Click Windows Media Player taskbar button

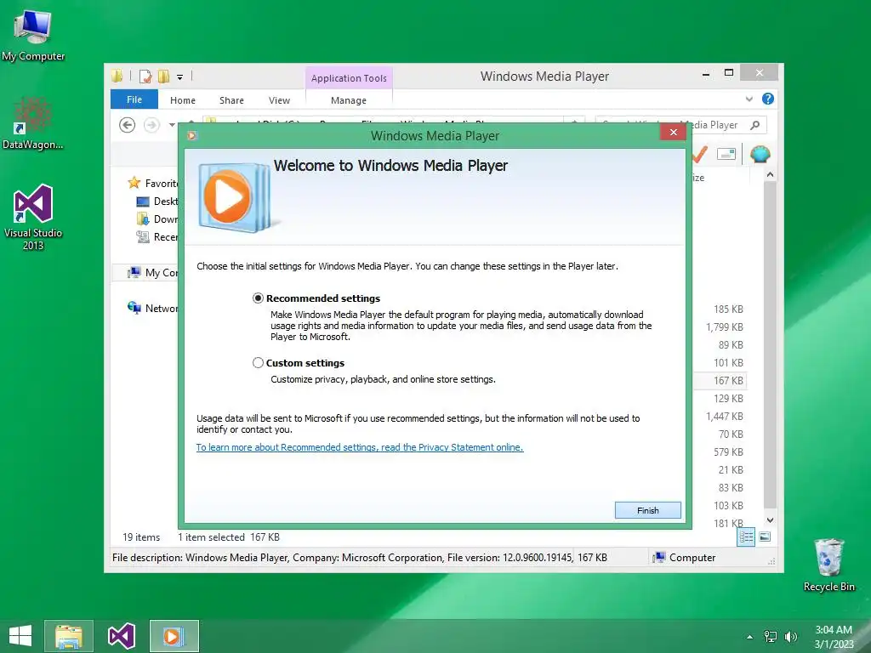click(174, 636)
